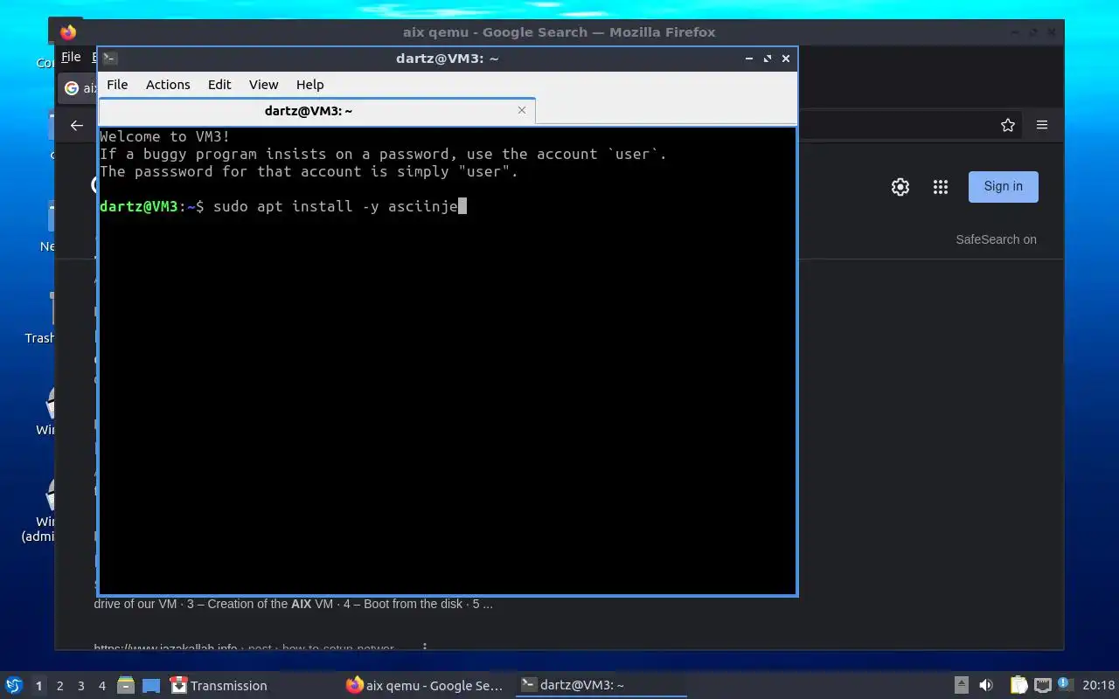Image resolution: width=1119 pixels, height=699 pixels.
Task: Open the clipboard manager tray icon
Action: pos(1018,686)
